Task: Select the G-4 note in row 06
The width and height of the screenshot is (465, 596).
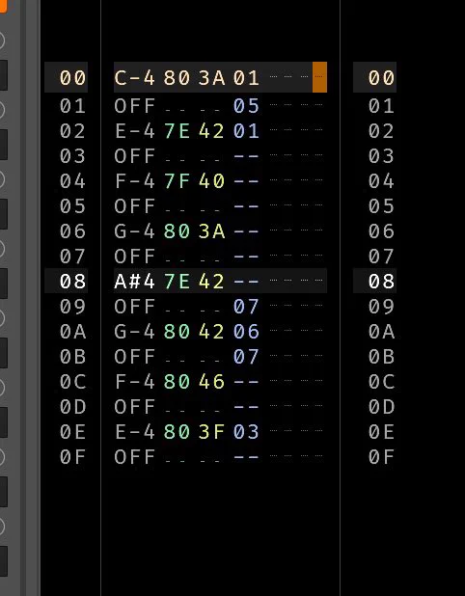Action: point(135,231)
